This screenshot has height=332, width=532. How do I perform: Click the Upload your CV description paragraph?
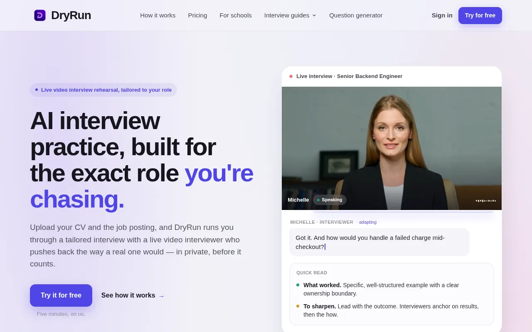point(135,245)
